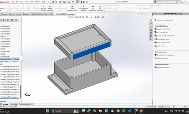The width and height of the screenshot is (189, 114).
Task: Open the dropdown arrow next to the Save icon
Action: click(x=66, y=2)
